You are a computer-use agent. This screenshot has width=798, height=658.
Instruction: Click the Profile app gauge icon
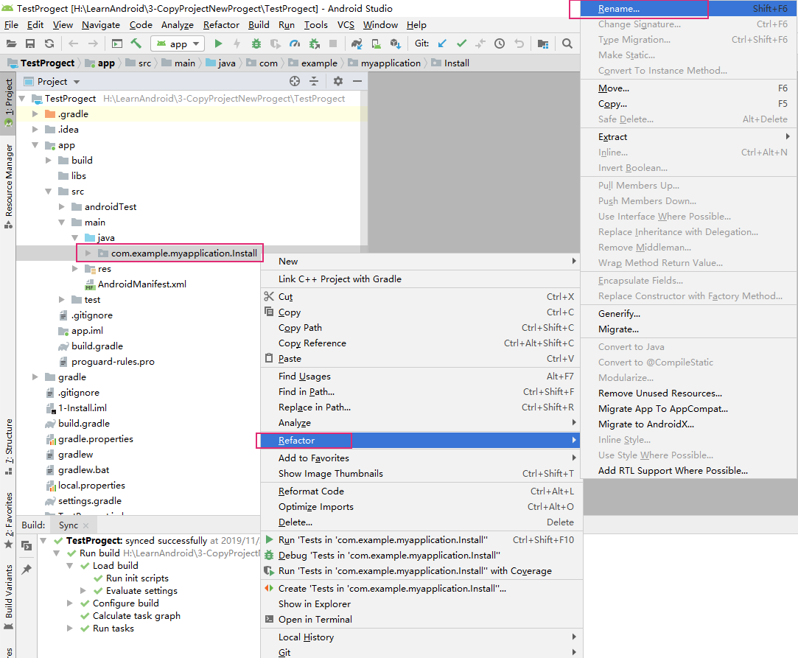point(295,43)
